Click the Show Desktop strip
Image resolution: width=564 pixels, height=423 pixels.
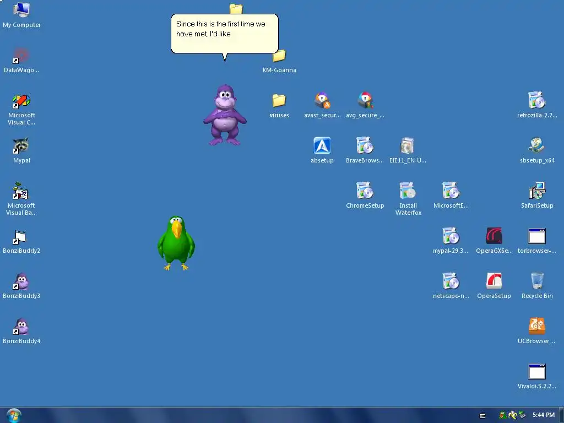(561, 415)
